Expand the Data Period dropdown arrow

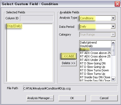click(x=113, y=26)
